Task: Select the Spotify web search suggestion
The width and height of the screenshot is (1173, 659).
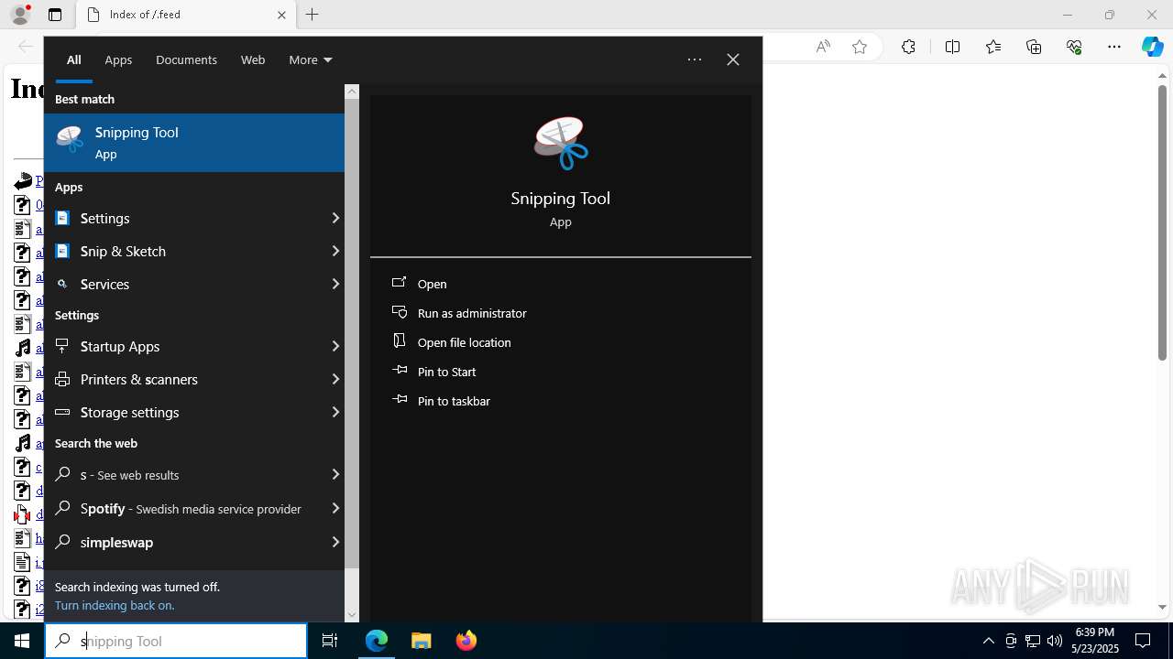Action: point(193,508)
